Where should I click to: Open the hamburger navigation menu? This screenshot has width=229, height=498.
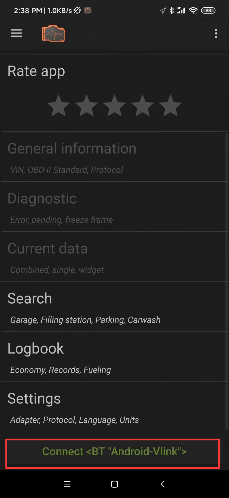(16, 33)
